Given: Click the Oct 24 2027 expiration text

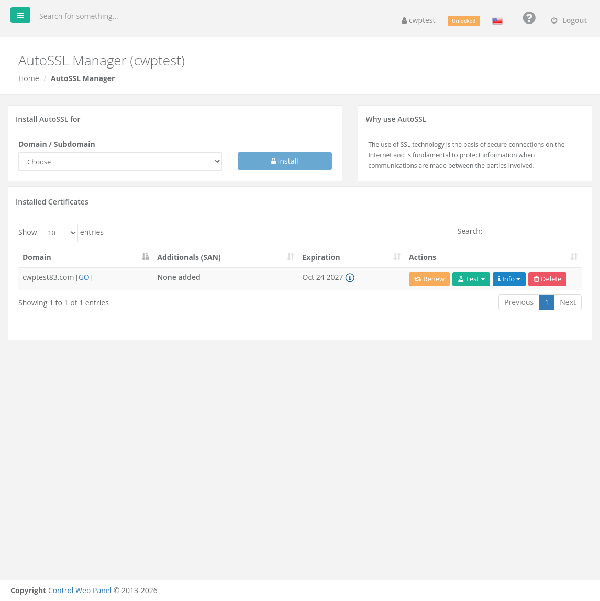Looking at the screenshot, I should point(323,277).
